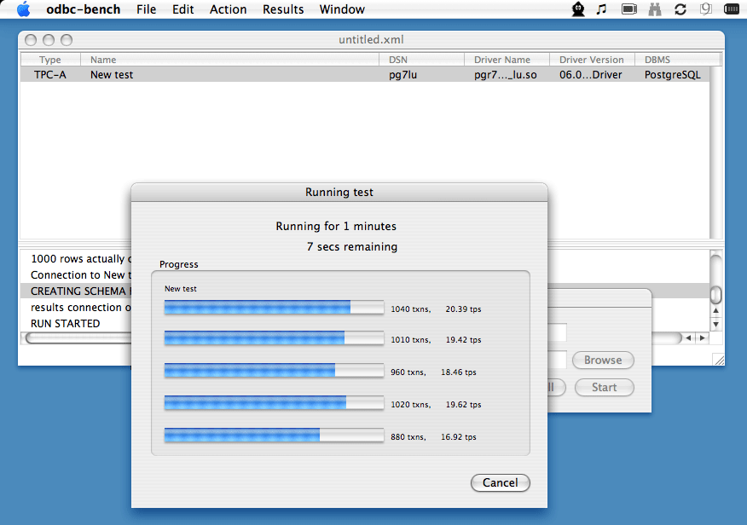Click the Start button

pos(604,387)
